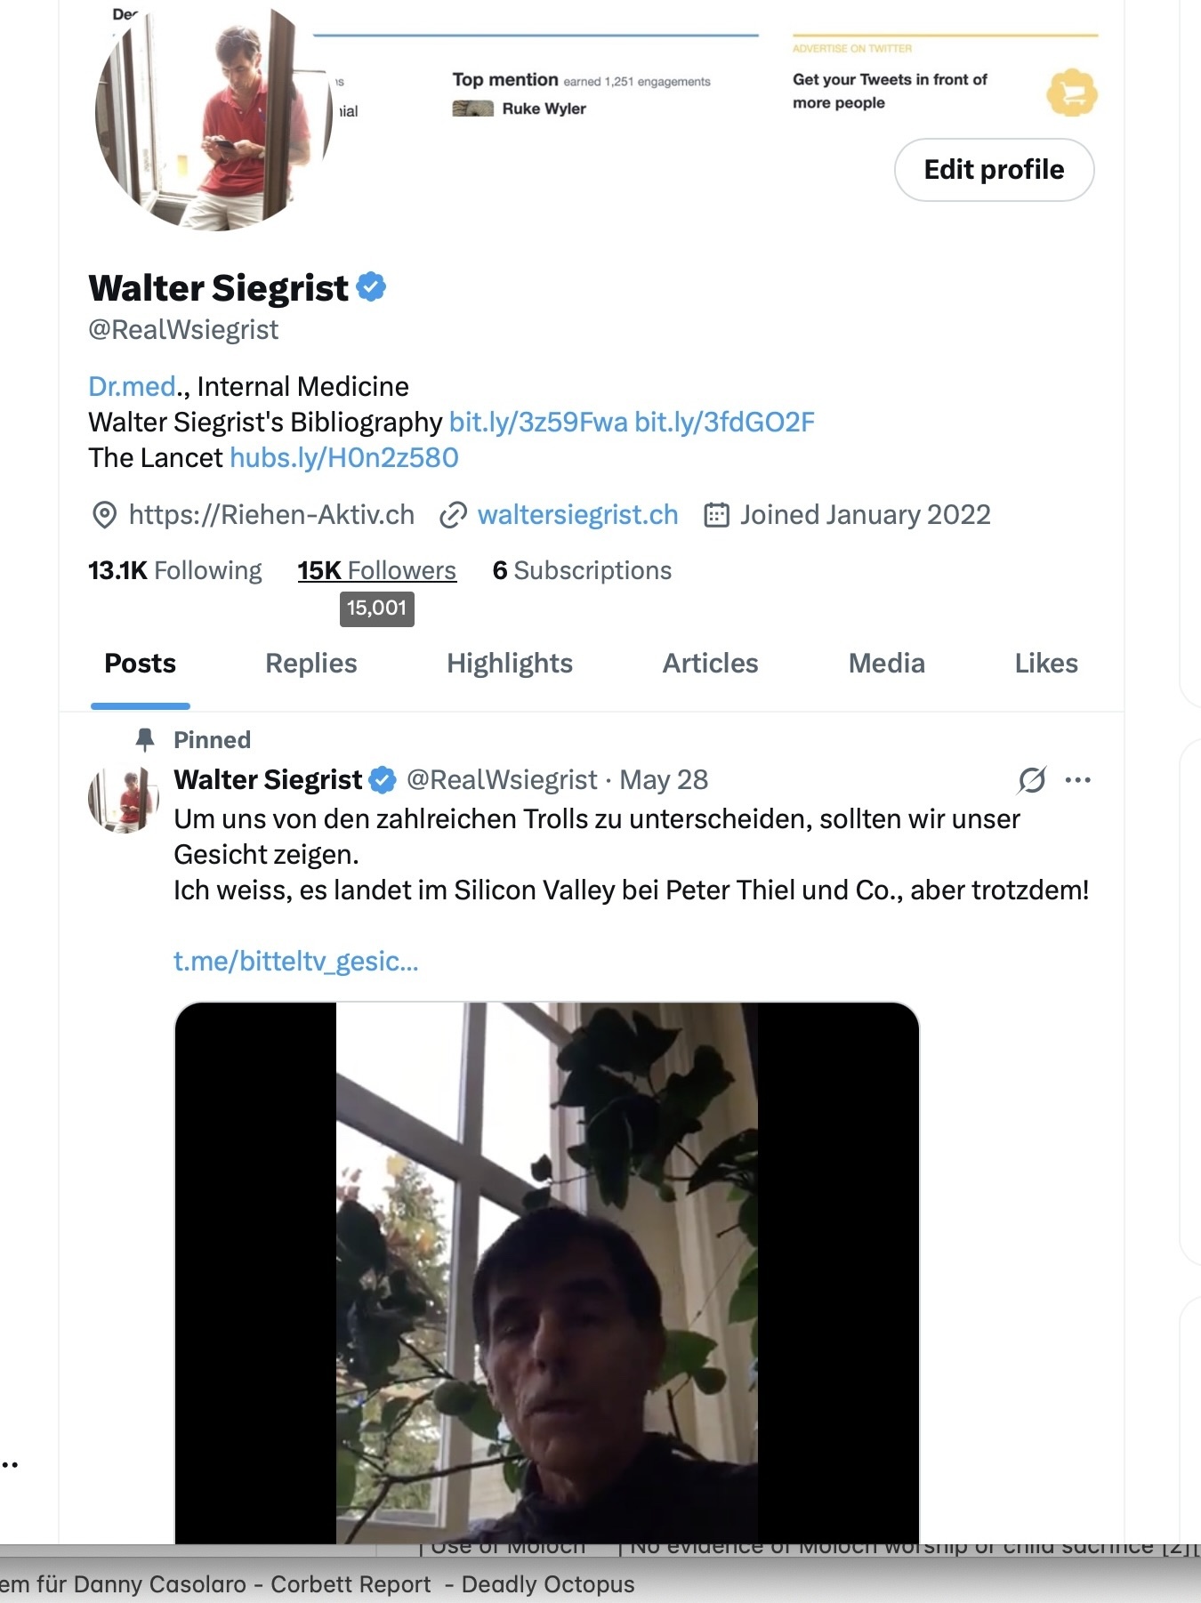
Task: Click the calendar icon beside Joined date
Action: (x=716, y=515)
